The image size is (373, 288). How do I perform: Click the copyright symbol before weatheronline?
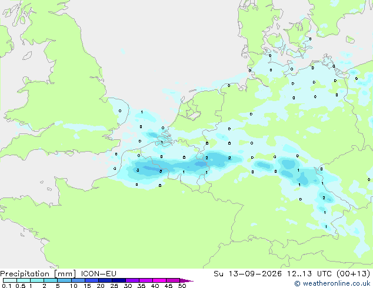(x=297, y=283)
